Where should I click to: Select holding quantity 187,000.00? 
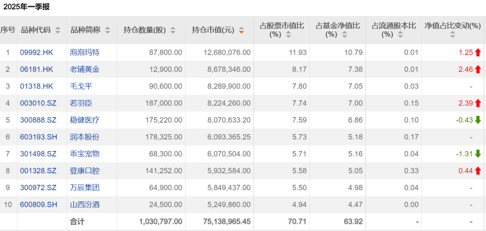click(x=165, y=103)
